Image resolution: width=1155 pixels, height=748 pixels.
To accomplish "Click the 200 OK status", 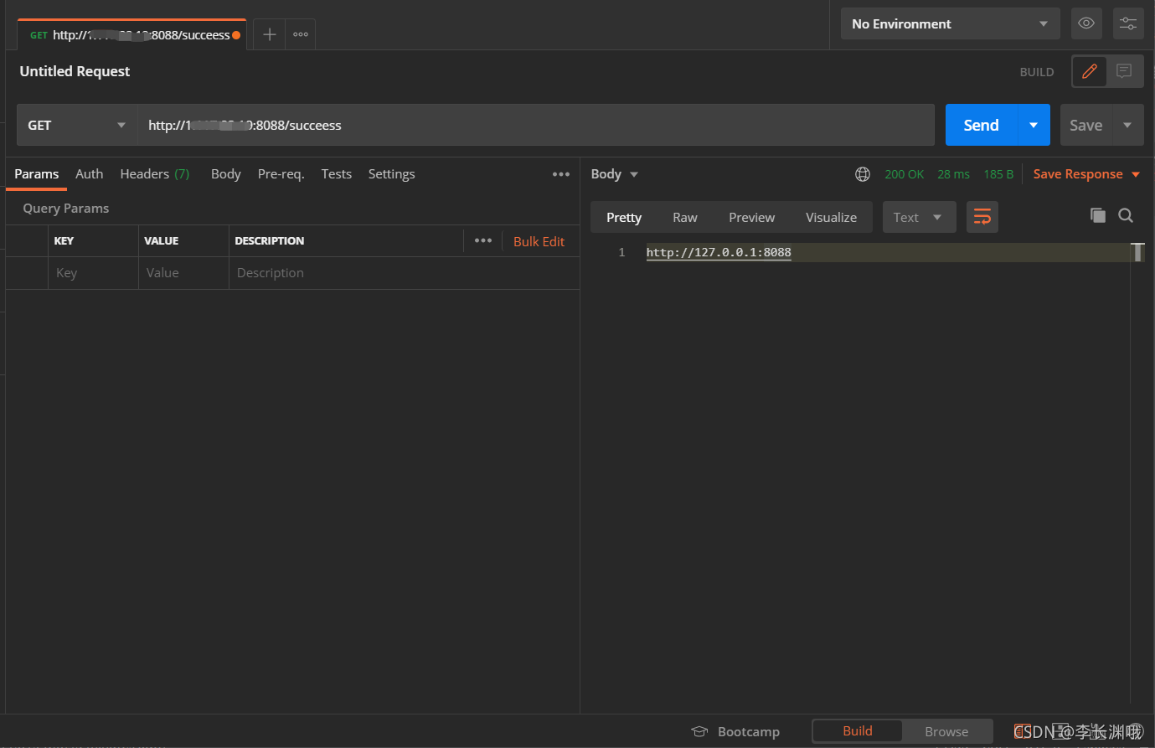I will 904,174.
